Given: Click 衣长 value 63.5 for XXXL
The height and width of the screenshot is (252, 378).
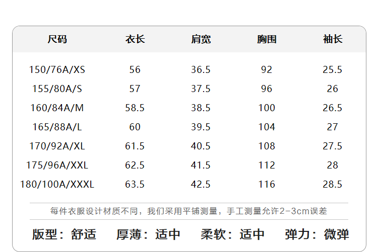Looking at the screenshot, I should click(x=135, y=185).
